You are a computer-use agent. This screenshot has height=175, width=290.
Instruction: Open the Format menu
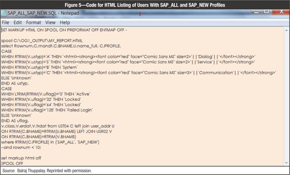[33, 23]
